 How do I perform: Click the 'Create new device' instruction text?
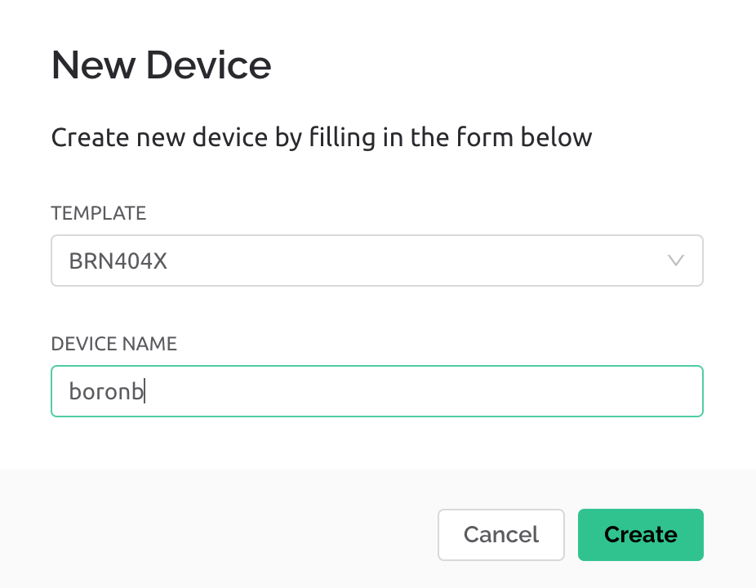pyautogui.click(x=322, y=137)
